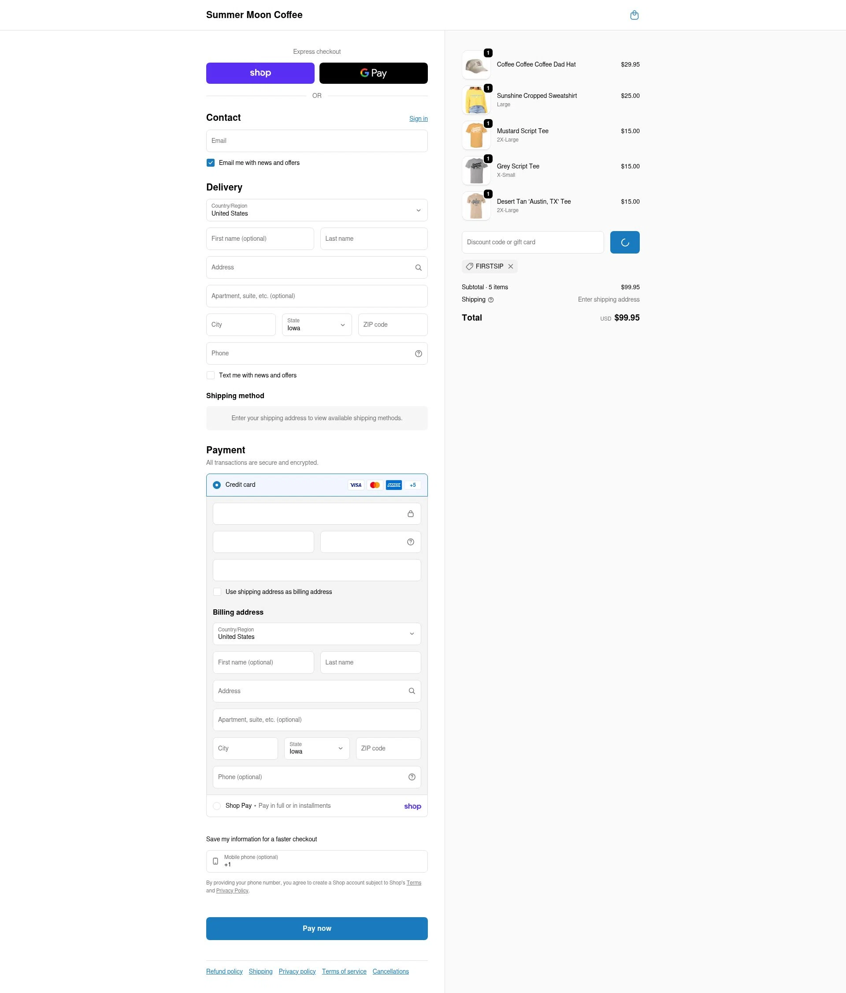The image size is (846, 993).
Task: Open the Refund policy link
Action: pyautogui.click(x=224, y=971)
